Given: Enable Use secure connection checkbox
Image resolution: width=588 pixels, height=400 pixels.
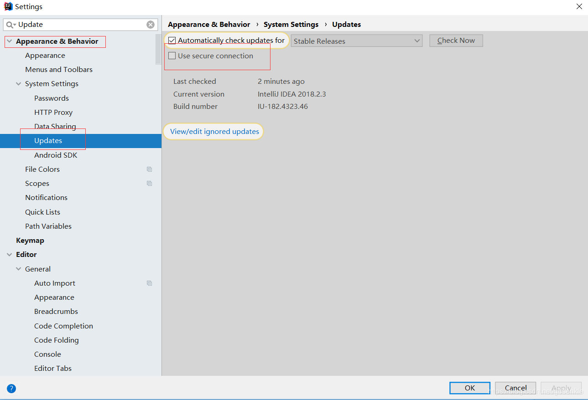Looking at the screenshot, I should (x=172, y=56).
